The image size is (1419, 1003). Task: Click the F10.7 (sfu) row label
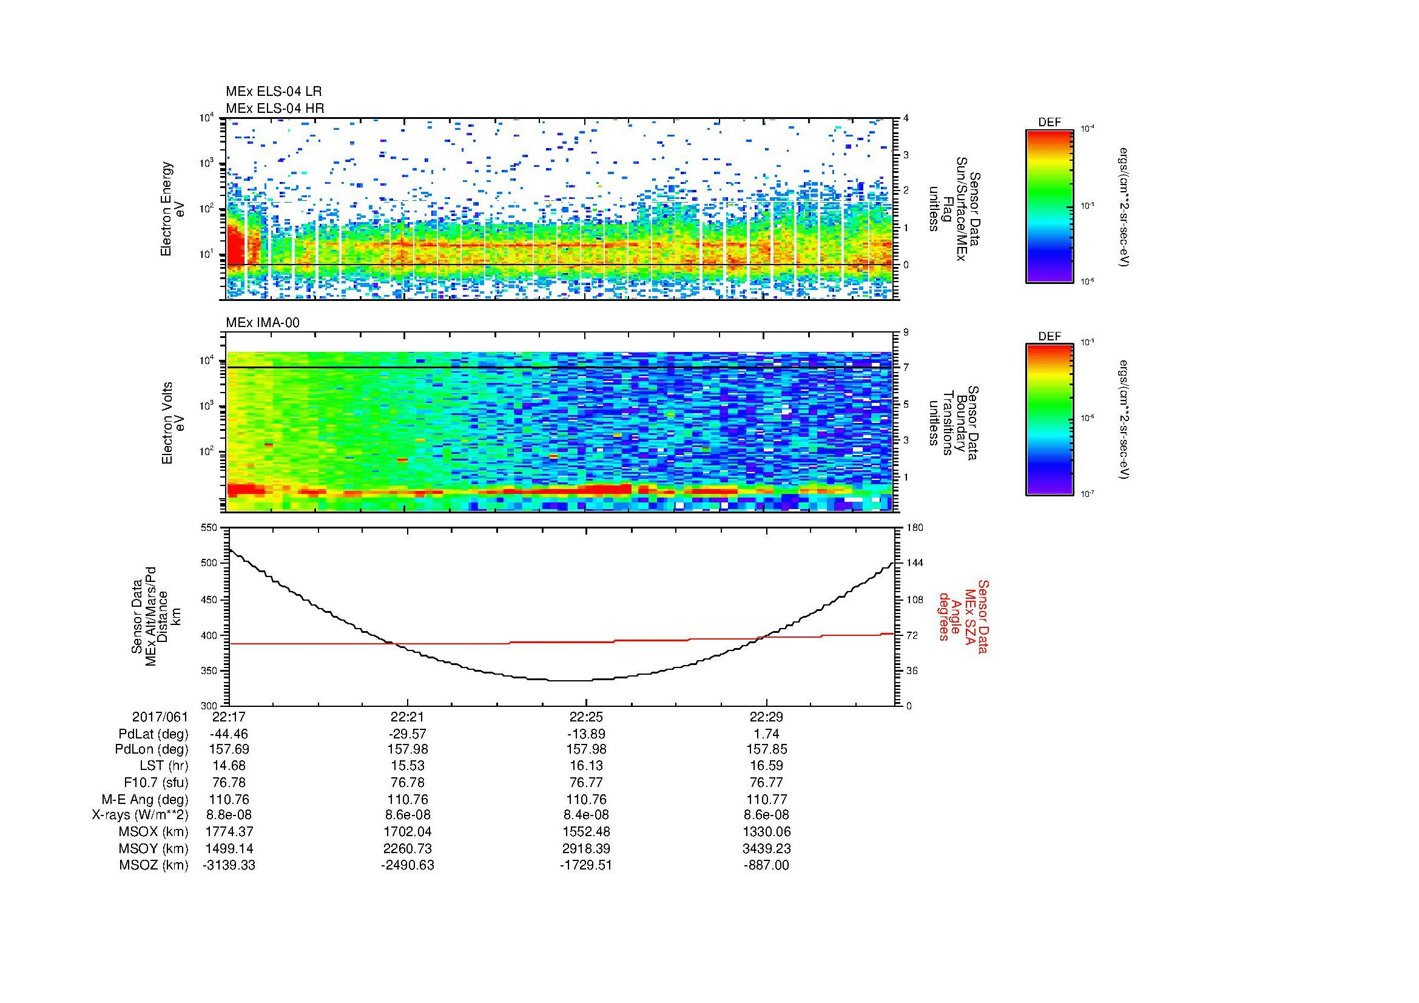pos(156,782)
